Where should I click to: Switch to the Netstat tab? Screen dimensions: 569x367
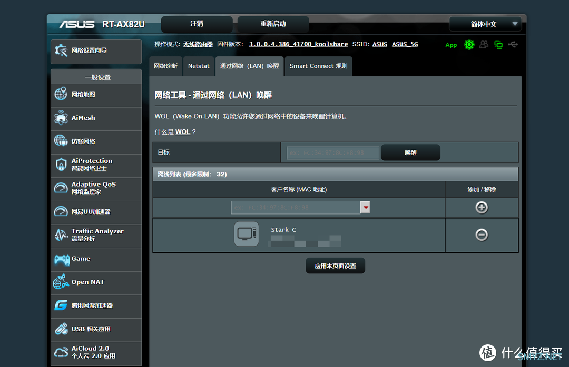(x=199, y=66)
